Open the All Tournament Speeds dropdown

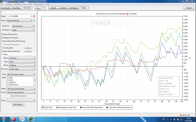click(x=21, y=88)
